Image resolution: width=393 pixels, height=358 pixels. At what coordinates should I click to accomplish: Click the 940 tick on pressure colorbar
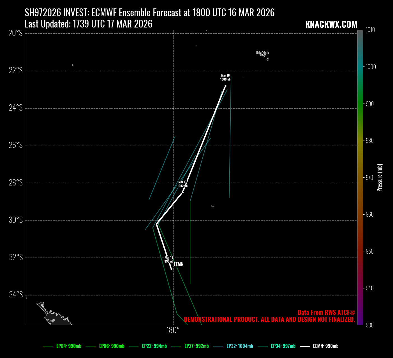(x=369, y=288)
